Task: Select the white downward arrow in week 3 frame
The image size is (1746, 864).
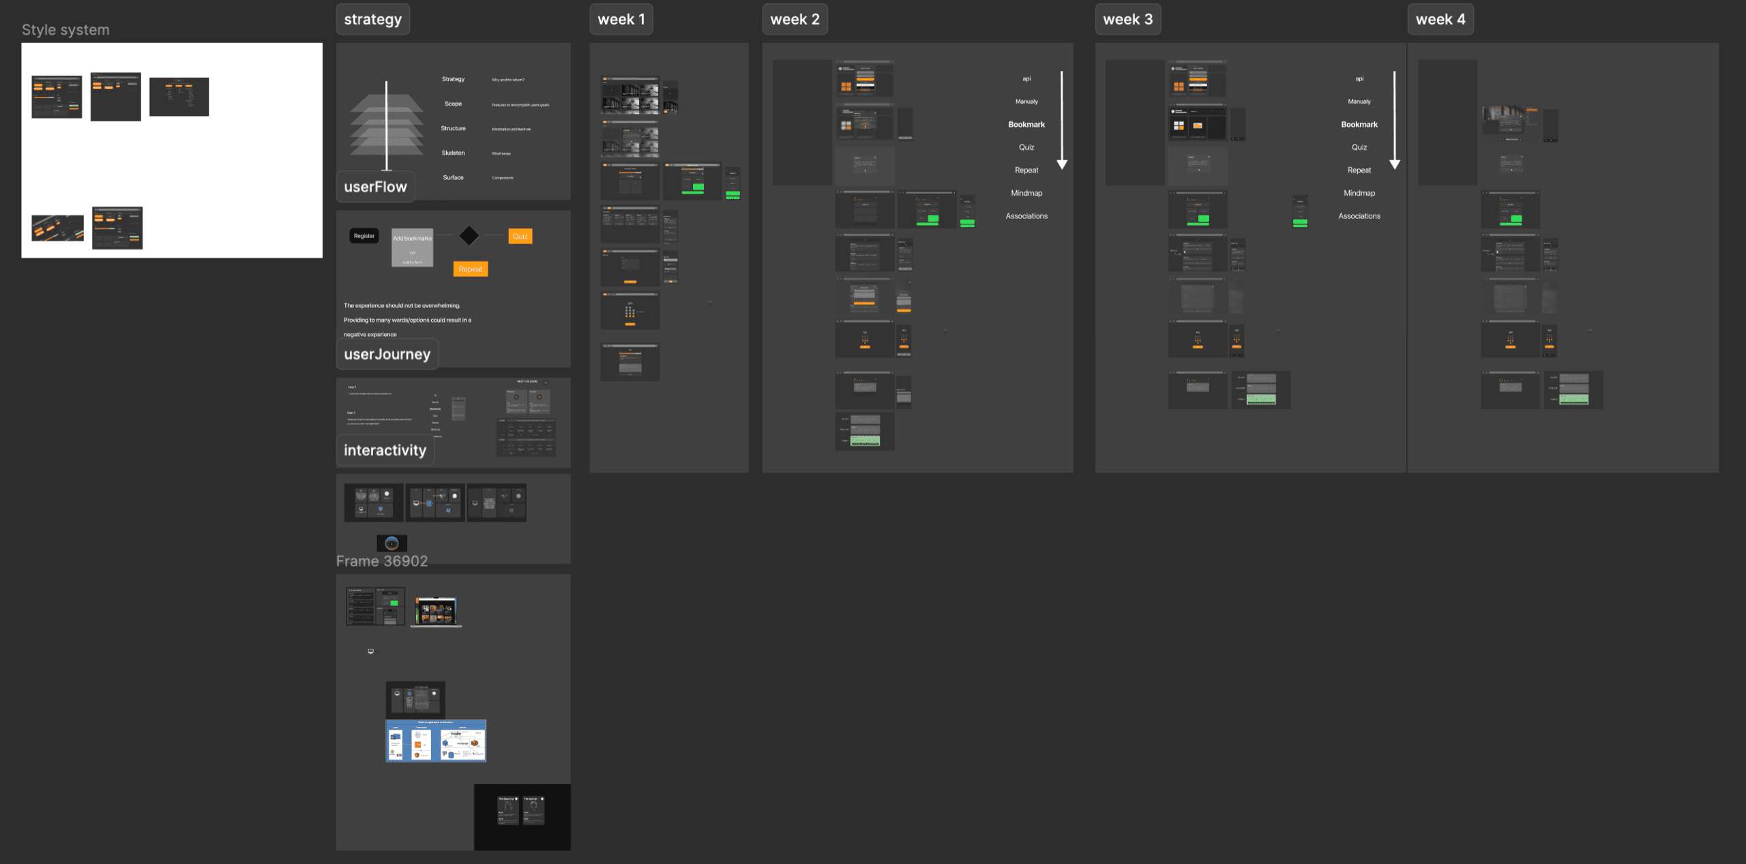Action: click(1395, 120)
